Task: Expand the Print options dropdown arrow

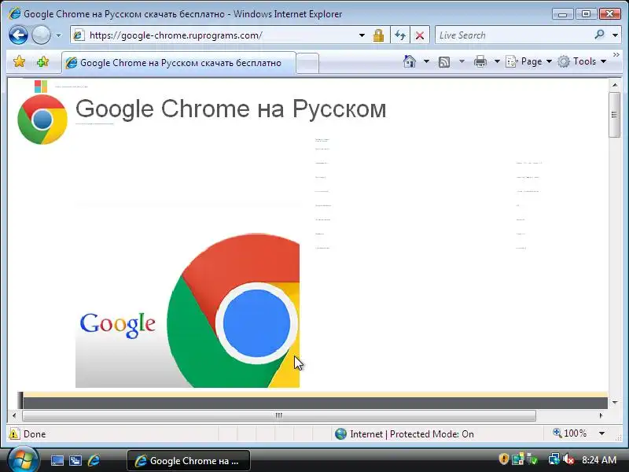Action: tap(497, 61)
